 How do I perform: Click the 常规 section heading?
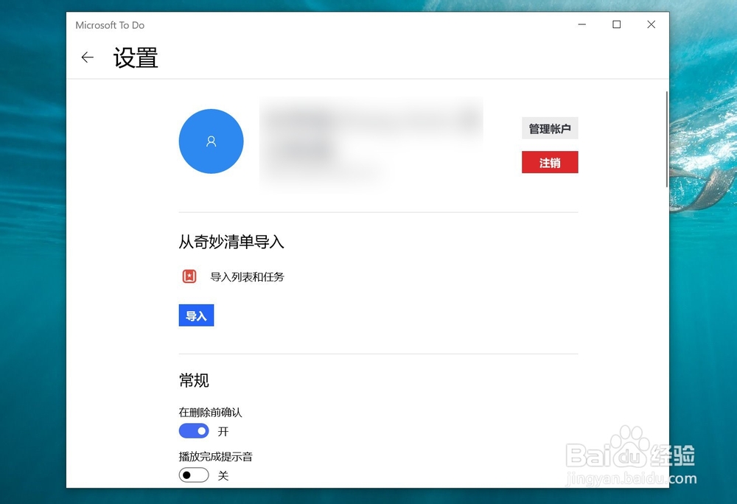(193, 380)
